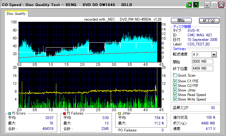The width and height of the screenshot is (226, 136).
Task: Click the ディスク情報 group heading
Action: click(x=182, y=26)
